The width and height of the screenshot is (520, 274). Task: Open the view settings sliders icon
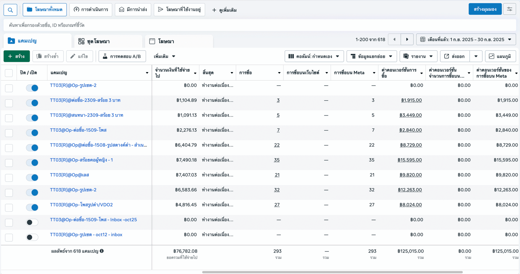[x=509, y=9]
